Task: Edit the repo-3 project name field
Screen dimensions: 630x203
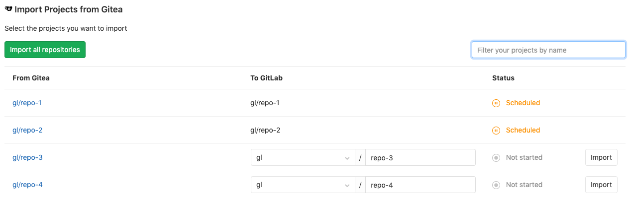Action: coord(420,158)
